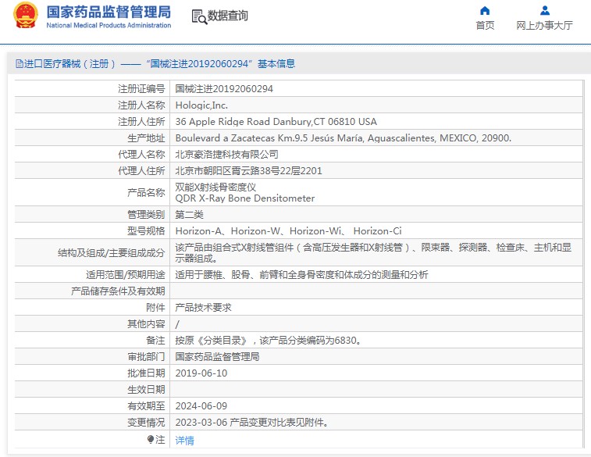Click 产品技术要求 attachment entry
This screenshot has height=457, width=591.
click(203, 307)
